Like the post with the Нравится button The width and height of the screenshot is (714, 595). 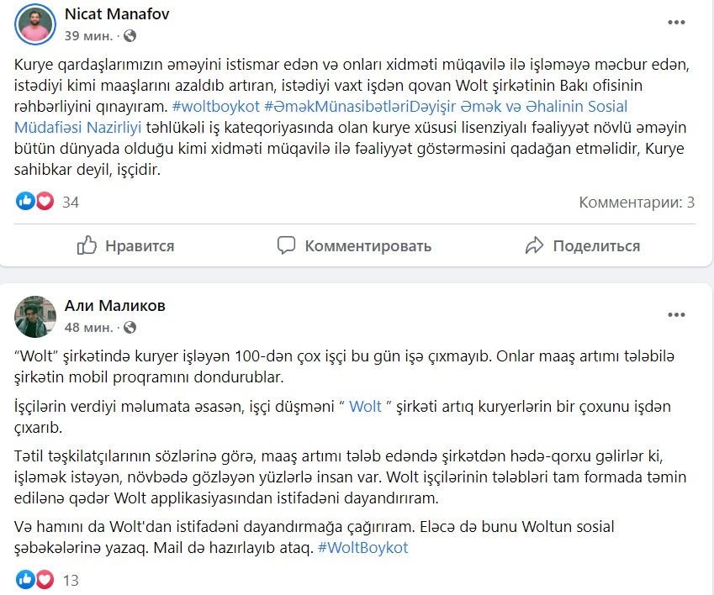tap(125, 245)
